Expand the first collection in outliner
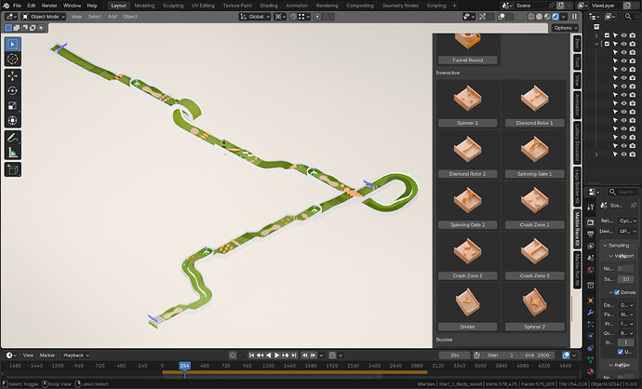 click(x=596, y=35)
